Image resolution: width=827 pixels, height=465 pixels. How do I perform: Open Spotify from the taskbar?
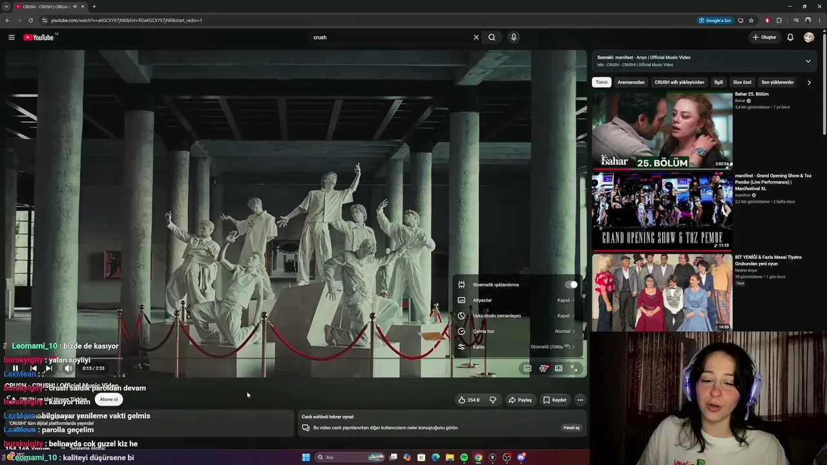pos(464,457)
